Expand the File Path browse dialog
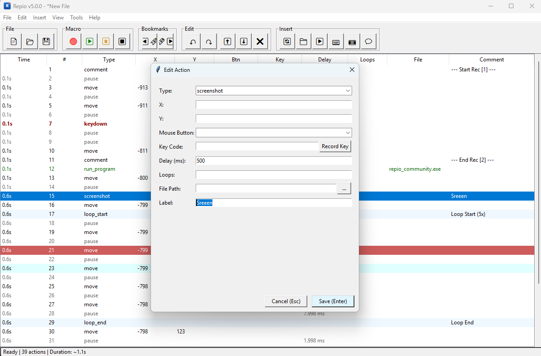541x356 pixels. coord(344,188)
